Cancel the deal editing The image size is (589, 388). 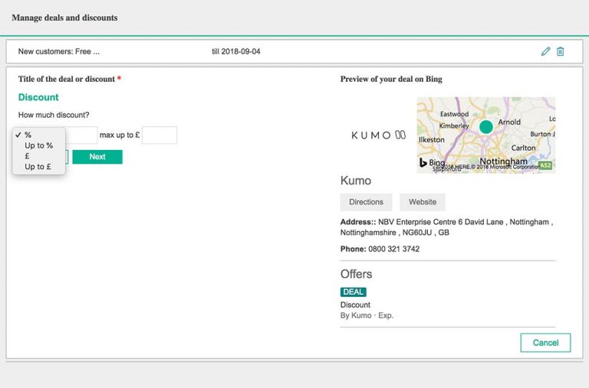(545, 343)
